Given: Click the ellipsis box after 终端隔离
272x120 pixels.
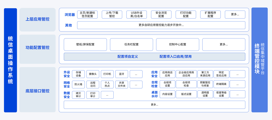Looking at the screenshot, I should pyautogui.click(x=237, y=84).
